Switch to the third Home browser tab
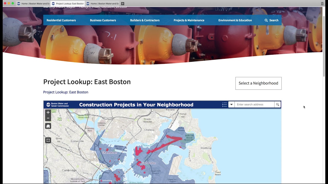328x184 pixels. click(102, 4)
